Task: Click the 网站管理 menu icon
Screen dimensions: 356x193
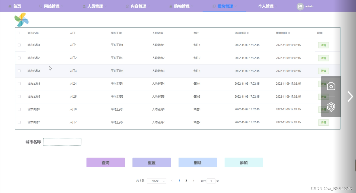Action: [x=41, y=6]
